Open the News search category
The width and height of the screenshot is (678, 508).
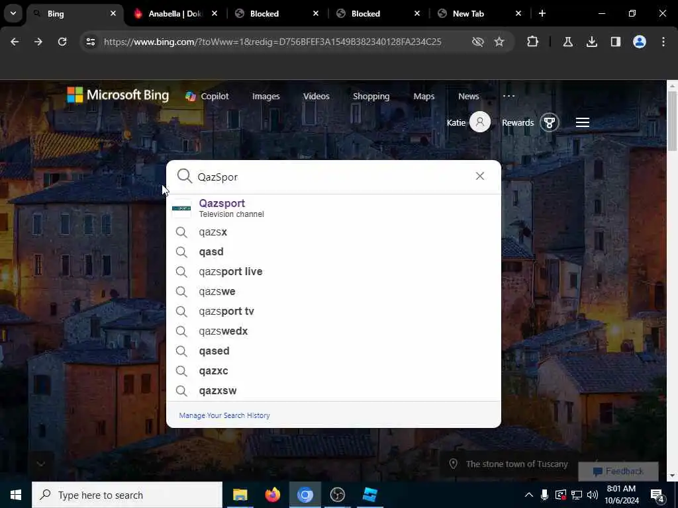pyautogui.click(x=469, y=97)
